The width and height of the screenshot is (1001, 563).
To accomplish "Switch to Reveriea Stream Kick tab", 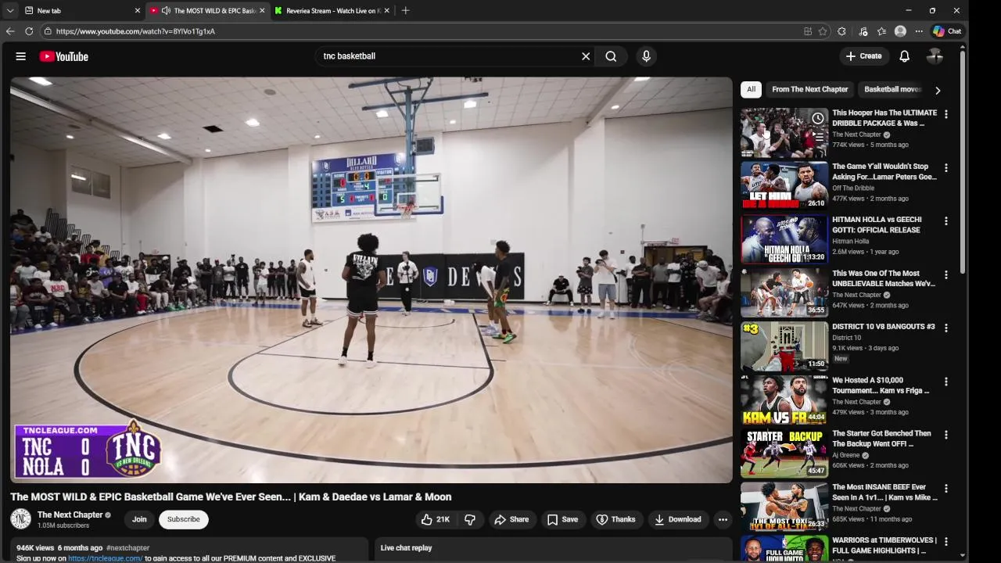I will (x=332, y=11).
